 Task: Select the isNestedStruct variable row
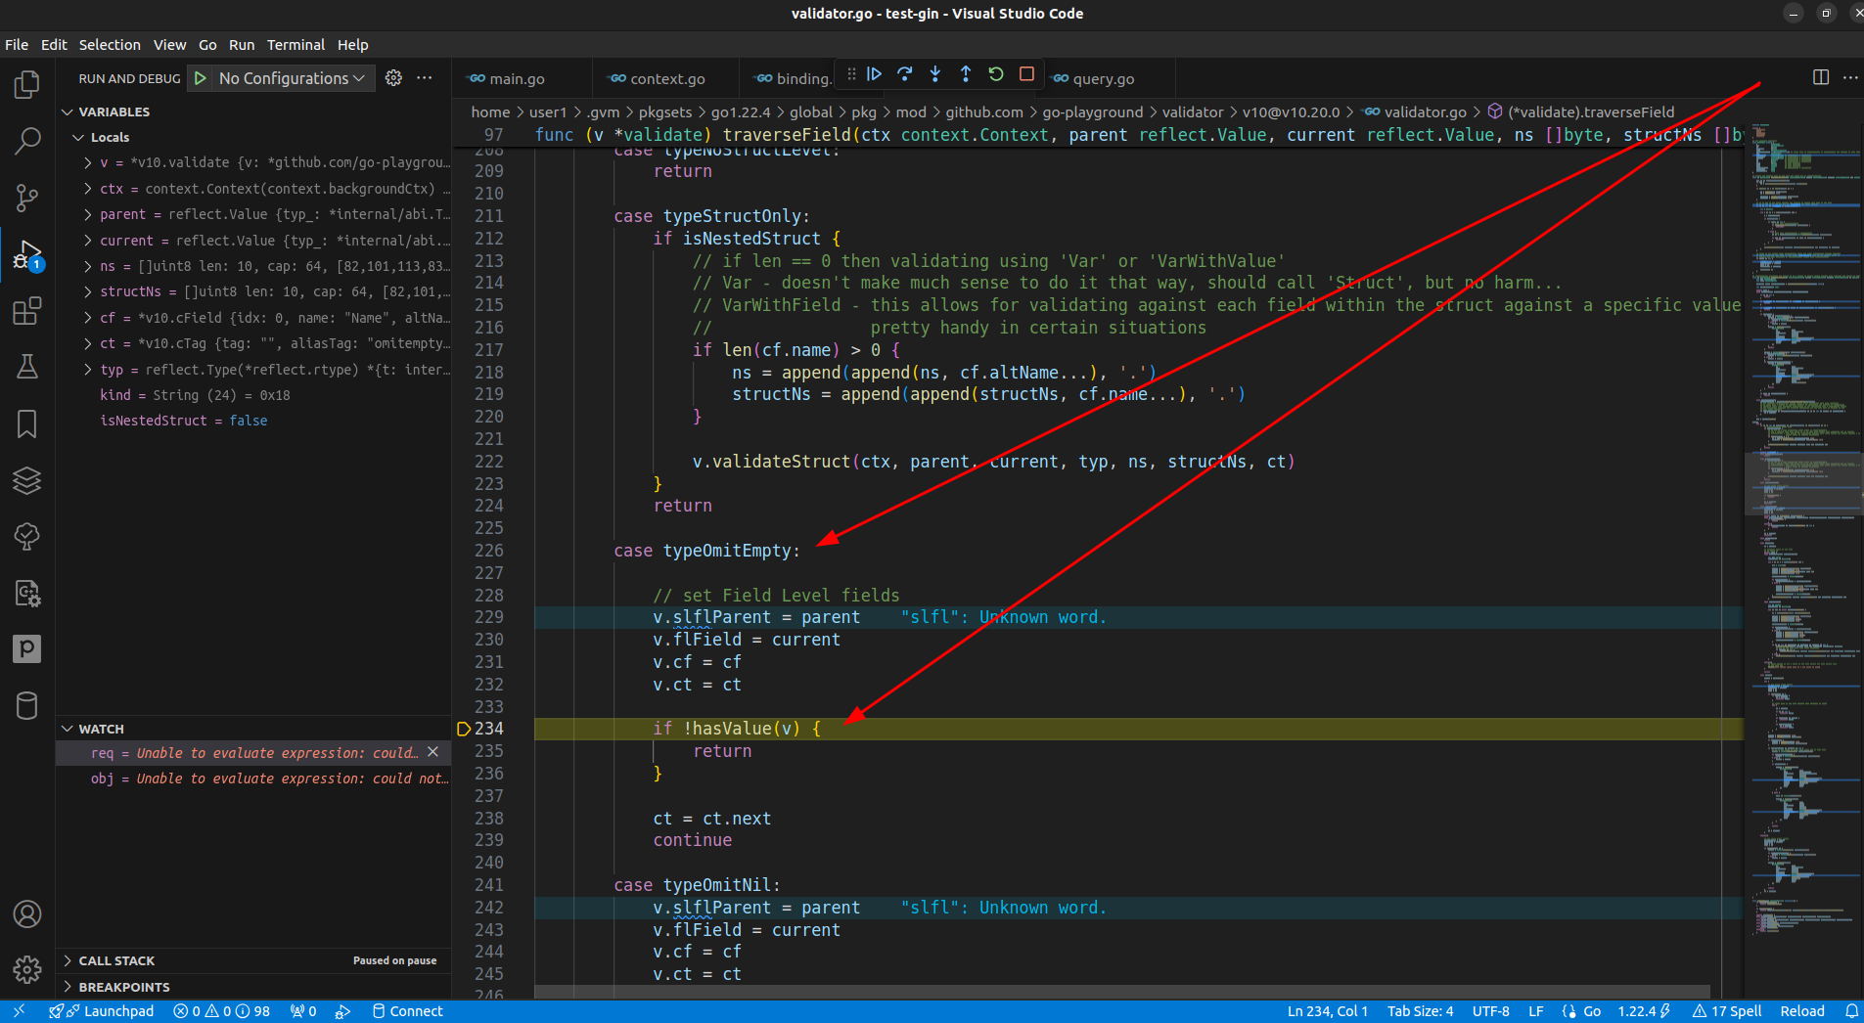click(254, 421)
